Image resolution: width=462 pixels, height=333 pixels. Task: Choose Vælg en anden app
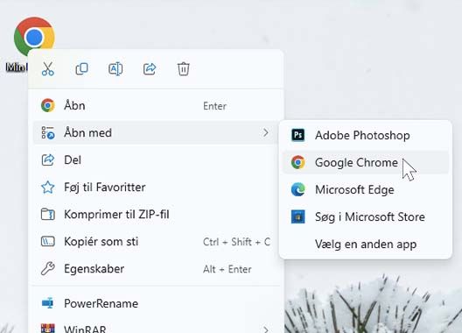pyautogui.click(x=366, y=244)
